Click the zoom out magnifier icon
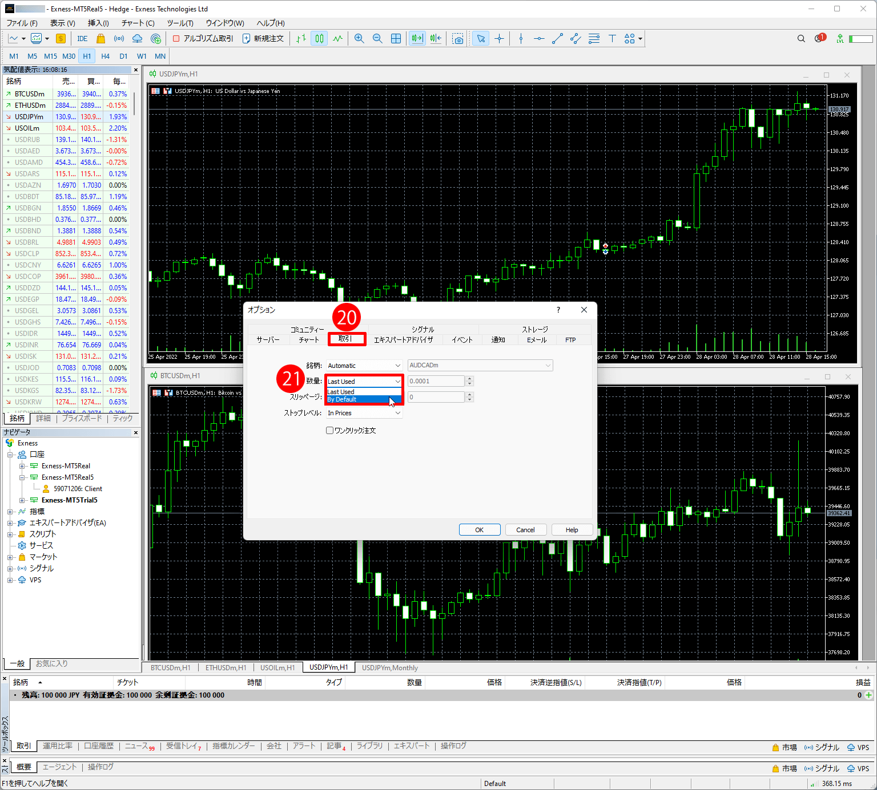This screenshot has height=790, width=877. tap(377, 39)
